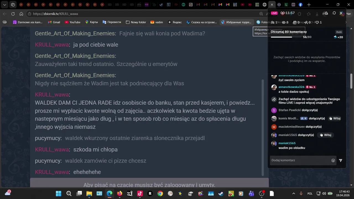Click the zoom magnifier in address bar

(x=261, y=14)
